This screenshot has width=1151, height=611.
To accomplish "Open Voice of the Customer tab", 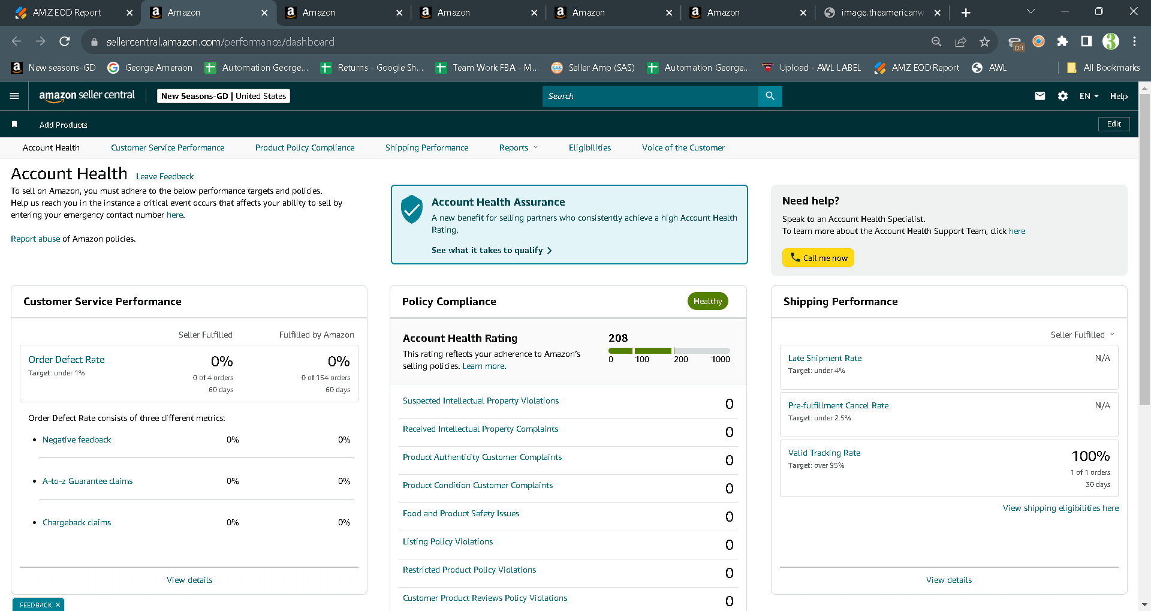I will (x=683, y=148).
